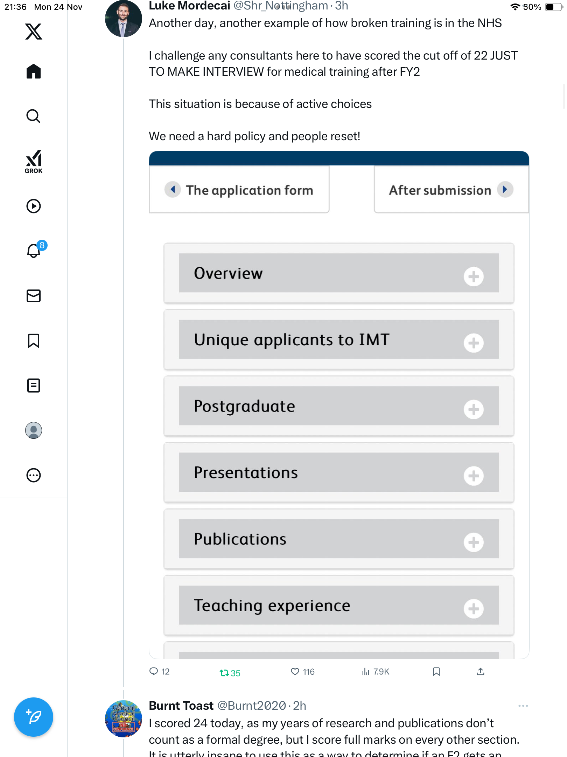The width and height of the screenshot is (567, 757).
Task: Open the notifications bell
Action: click(34, 251)
